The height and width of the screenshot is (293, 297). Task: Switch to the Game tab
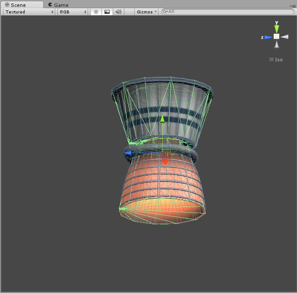pos(58,5)
